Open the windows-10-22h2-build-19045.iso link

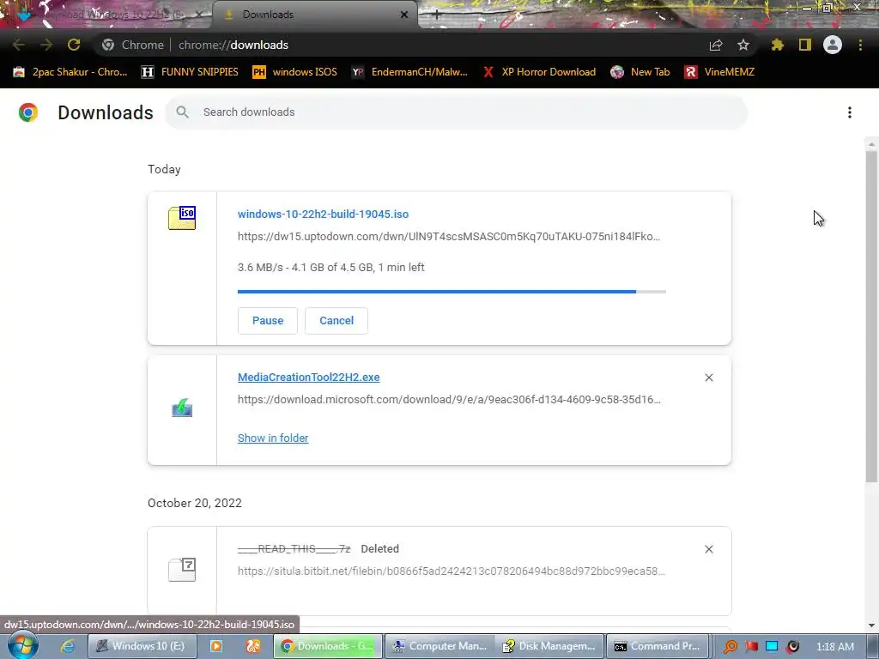(323, 214)
